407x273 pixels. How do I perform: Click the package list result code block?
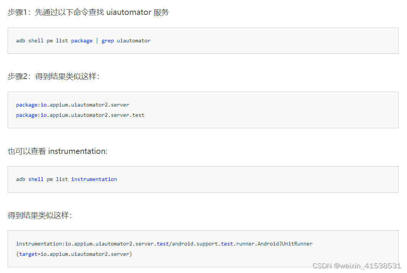tap(203, 110)
